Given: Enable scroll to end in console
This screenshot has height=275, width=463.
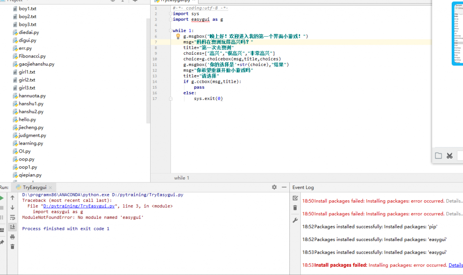Looking at the screenshot, I should tap(13, 227).
